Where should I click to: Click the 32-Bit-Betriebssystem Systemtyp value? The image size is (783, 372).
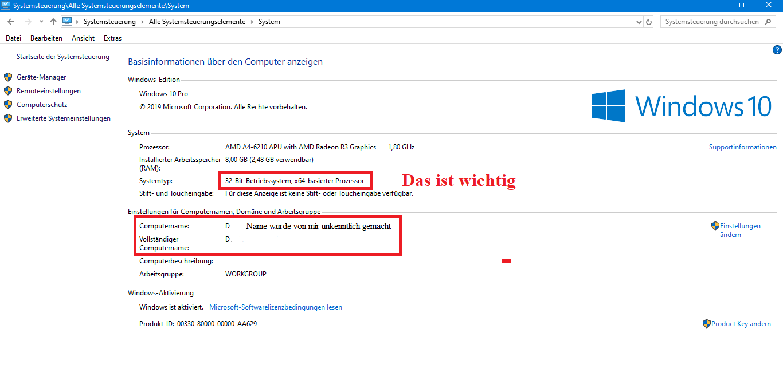pos(295,181)
